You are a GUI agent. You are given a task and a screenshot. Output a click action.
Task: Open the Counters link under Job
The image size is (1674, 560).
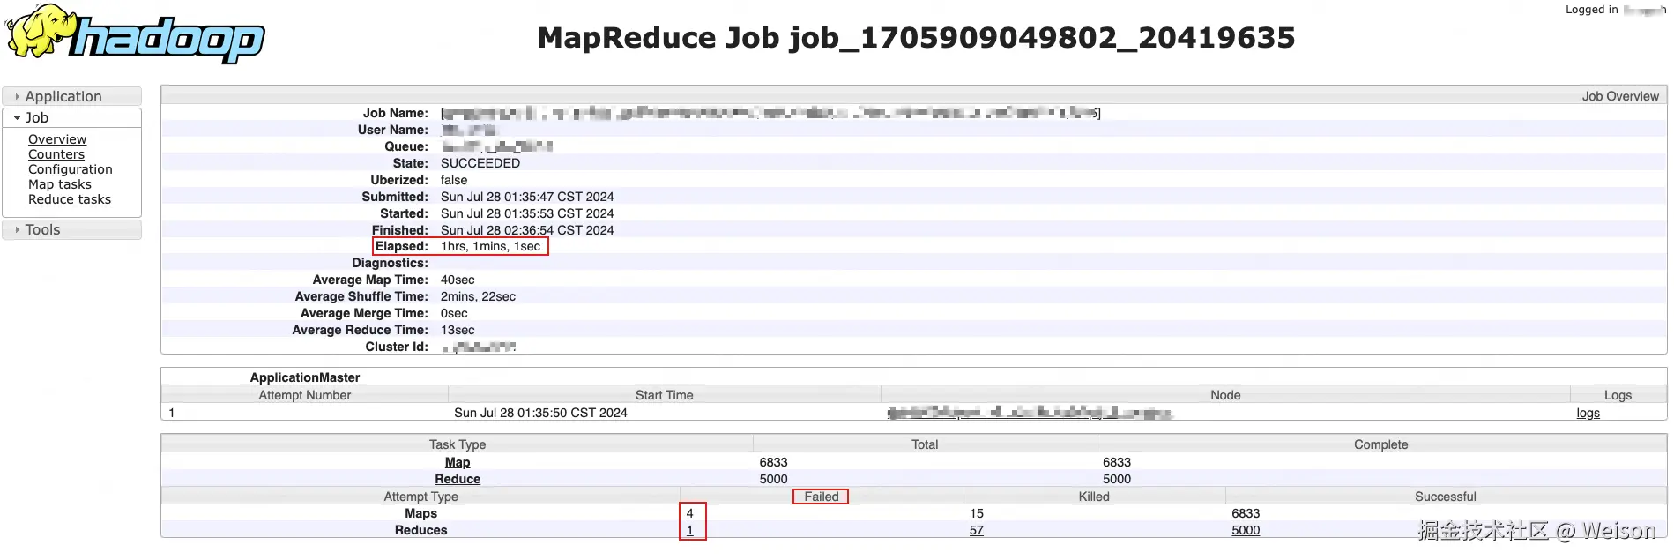56,154
